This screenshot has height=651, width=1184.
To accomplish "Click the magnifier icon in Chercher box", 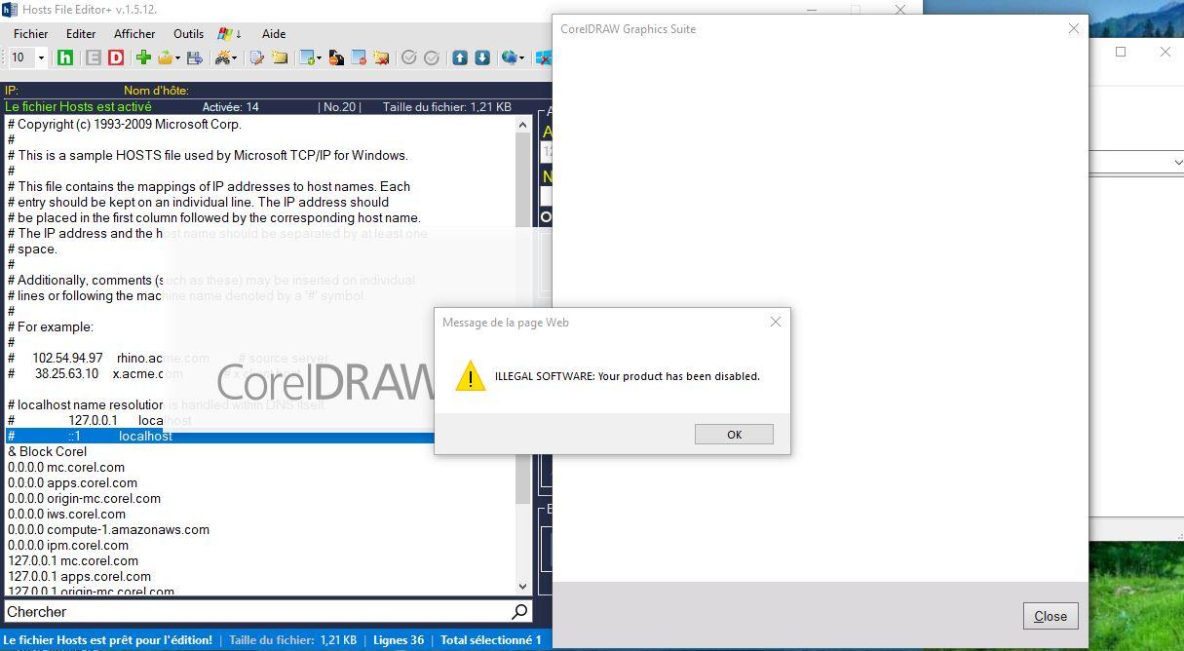I will tap(519, 611).
